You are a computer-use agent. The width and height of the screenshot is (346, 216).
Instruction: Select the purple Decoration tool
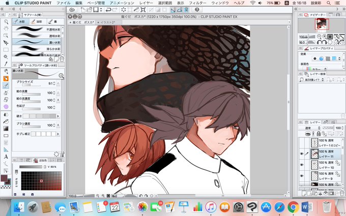click(6, 107)
